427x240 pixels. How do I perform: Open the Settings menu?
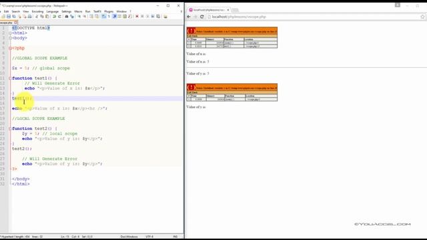pos(67,11)
